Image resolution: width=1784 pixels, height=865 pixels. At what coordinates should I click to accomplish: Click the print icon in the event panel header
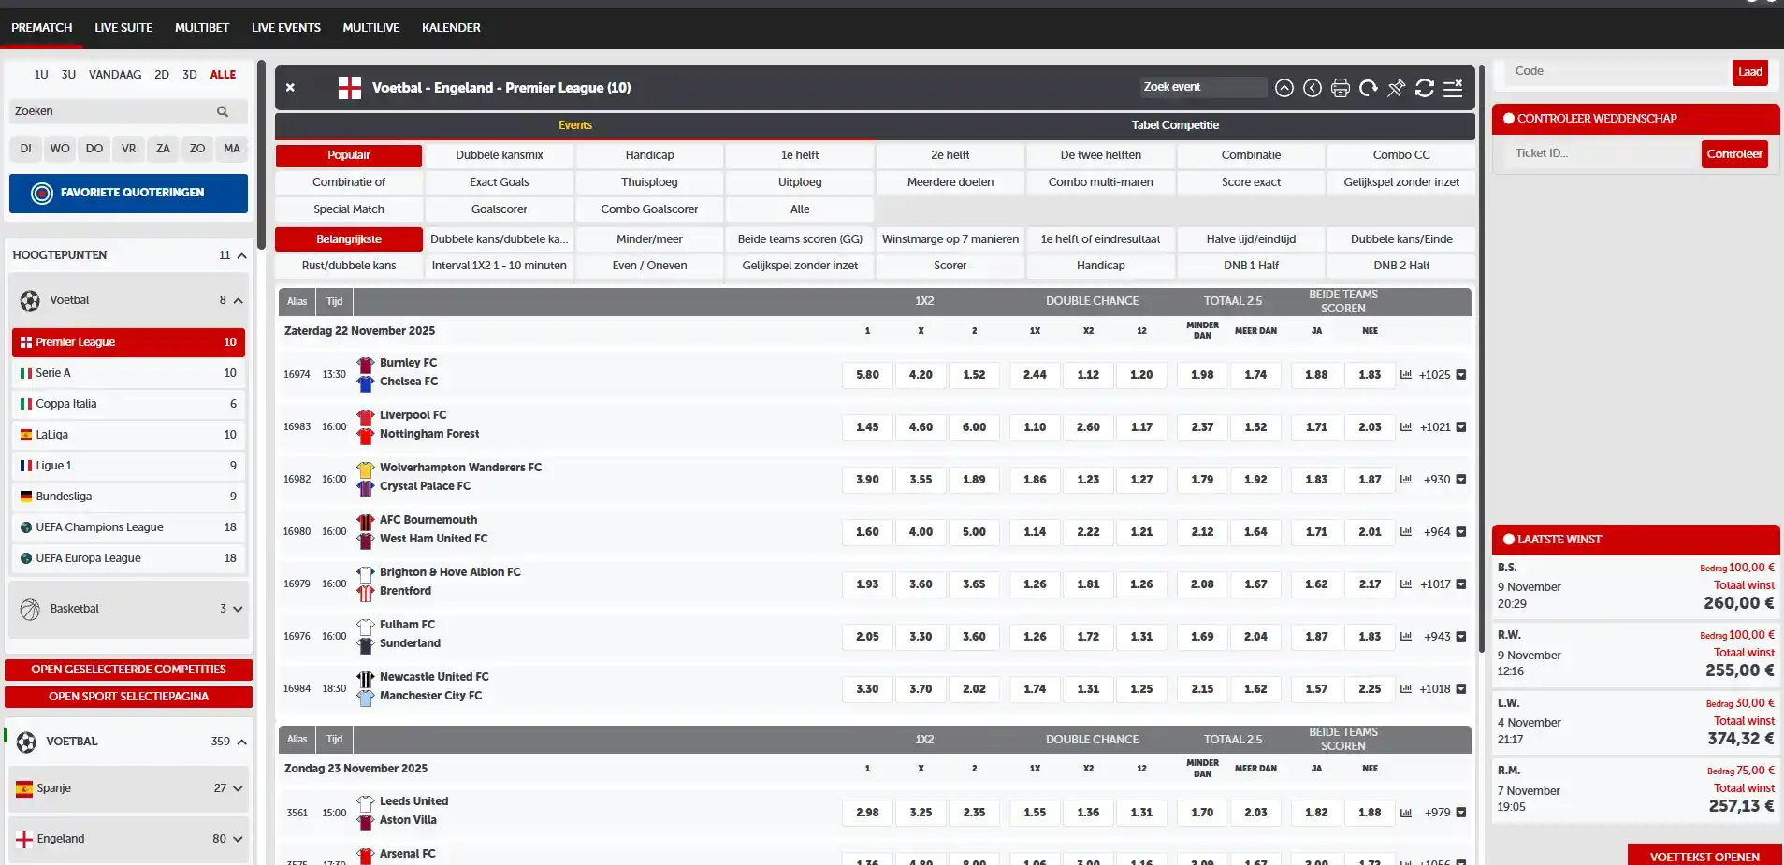click(1341, 88)
